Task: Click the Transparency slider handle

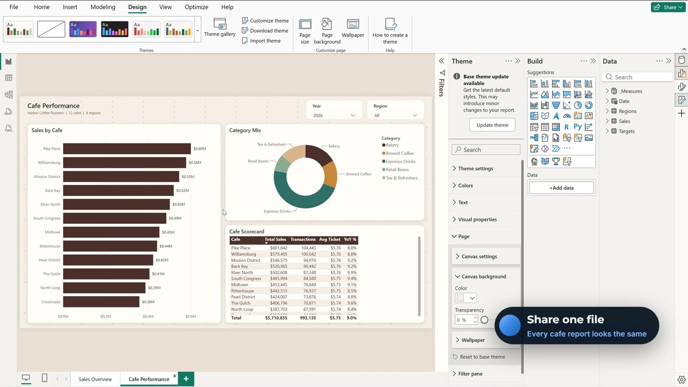Action: pyautogui.click(x=485, y=320)
